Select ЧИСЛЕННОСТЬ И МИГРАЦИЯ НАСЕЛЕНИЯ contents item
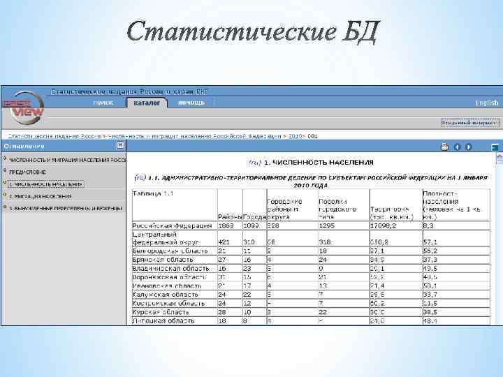Screen dimensions: 503x377 click(x=67, y=160)
